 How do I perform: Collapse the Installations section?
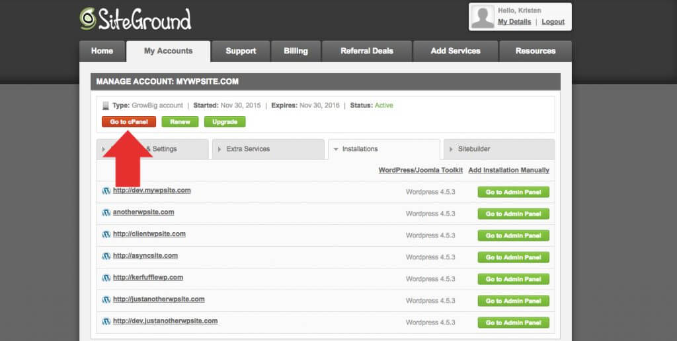[384, 149]
